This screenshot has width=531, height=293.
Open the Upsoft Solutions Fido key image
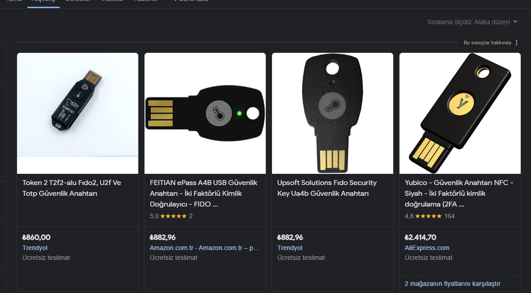pyautogui.click(x=333, y=113)
